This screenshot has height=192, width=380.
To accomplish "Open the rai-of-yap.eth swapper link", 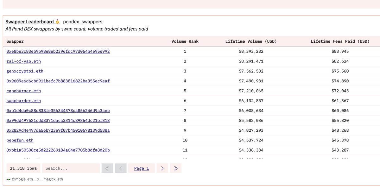I will coord(24,61).
